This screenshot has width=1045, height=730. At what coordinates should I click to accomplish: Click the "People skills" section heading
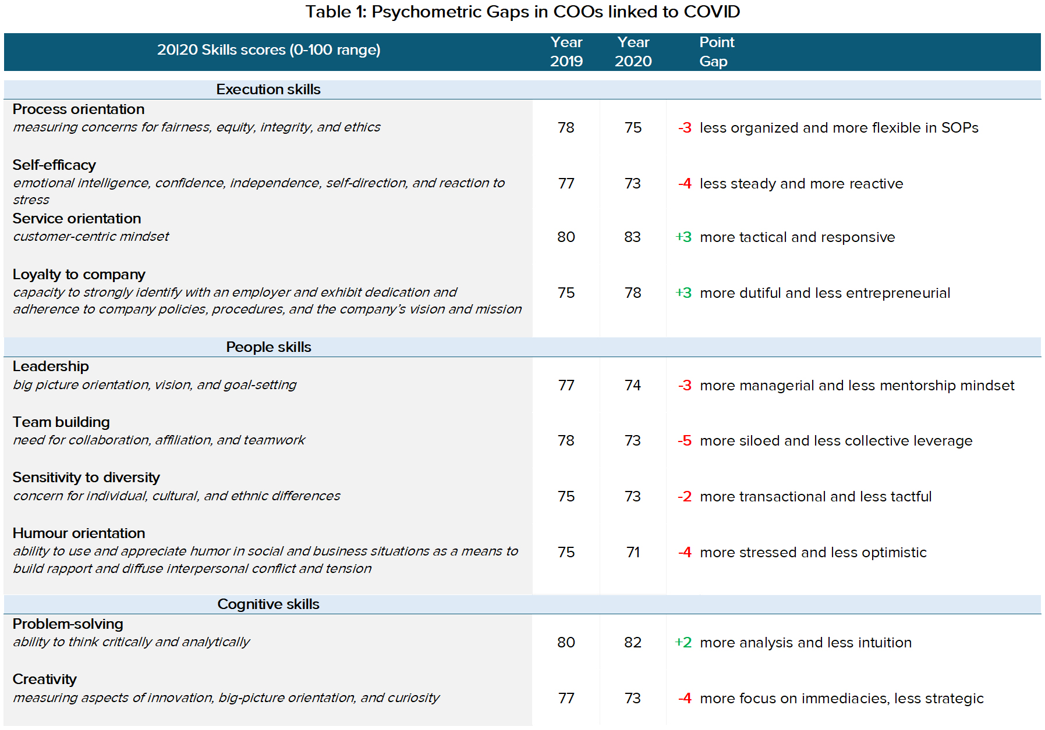(268, 347)
